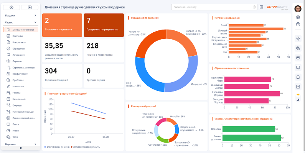Image resolution: width=305 pixels, height=153 pixels.
Task: Open the Очереди icon
Action: coord(8,105)
